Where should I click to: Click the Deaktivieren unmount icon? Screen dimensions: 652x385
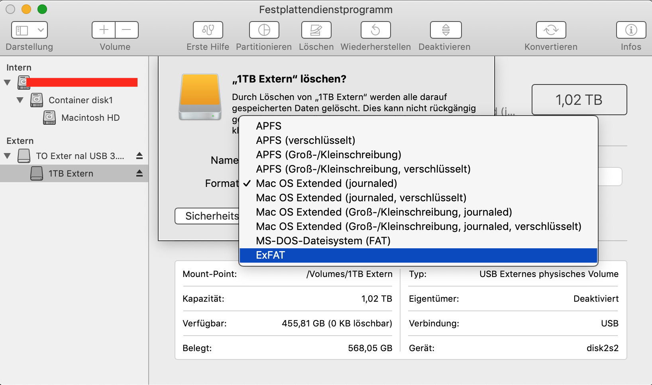(x=446, y=30)
